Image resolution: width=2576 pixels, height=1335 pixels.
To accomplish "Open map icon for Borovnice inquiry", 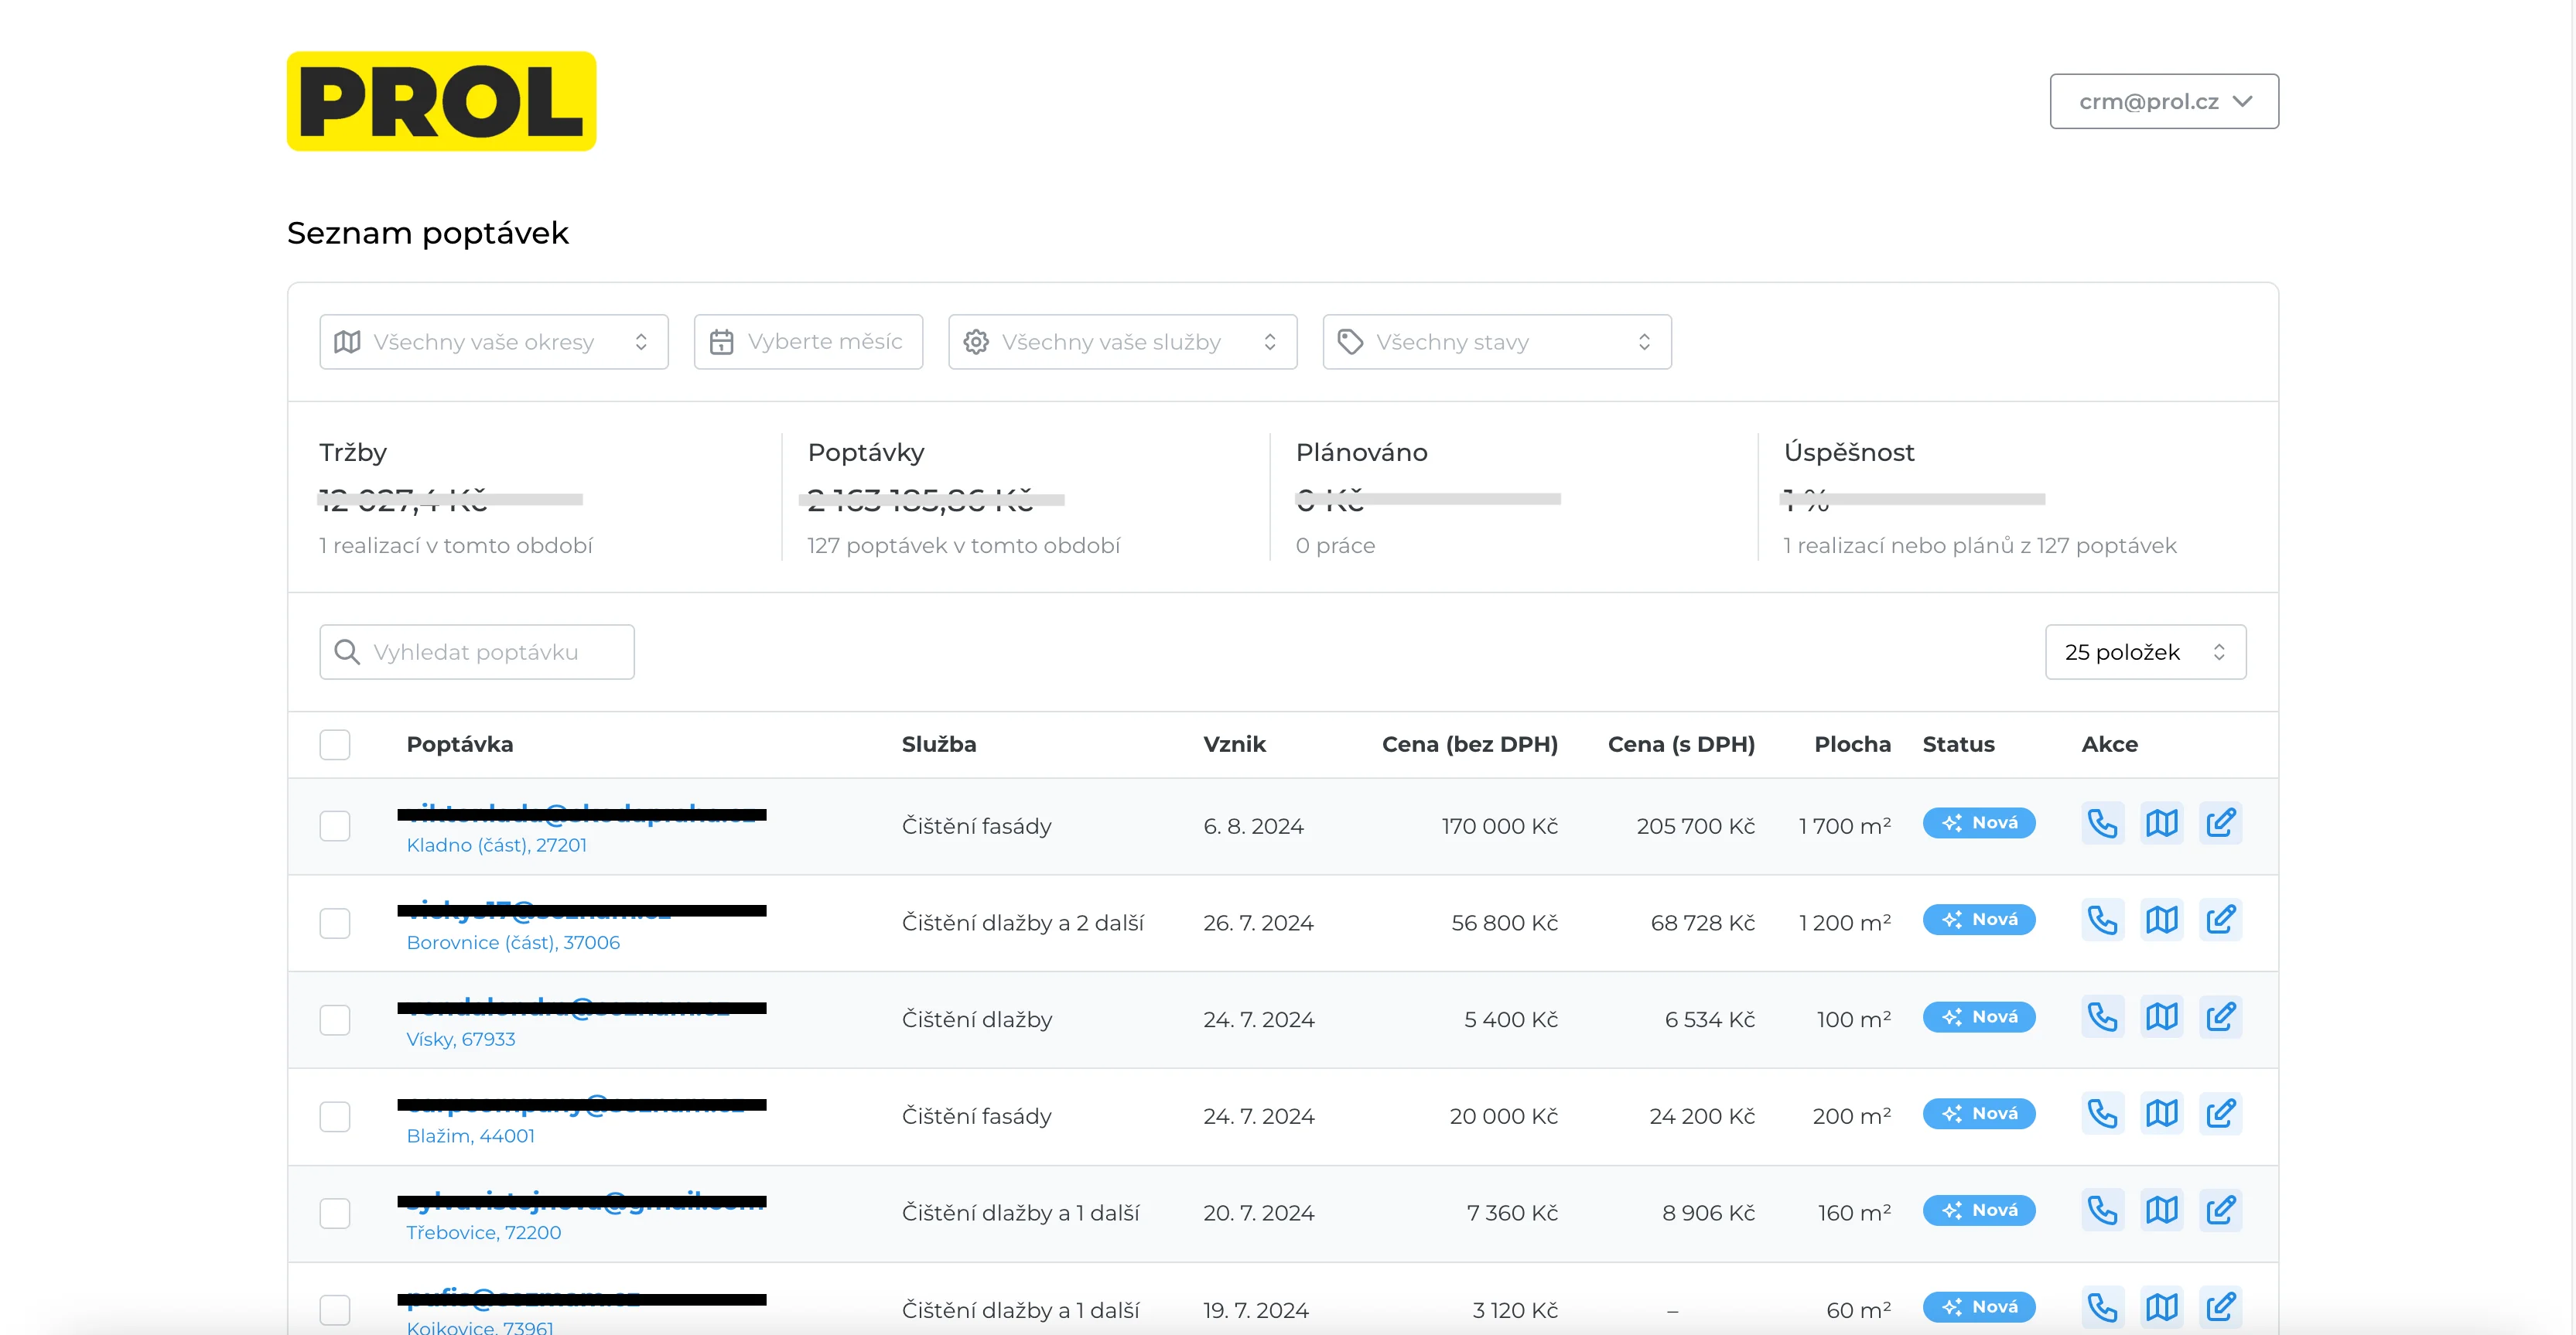I will 2161,920.
